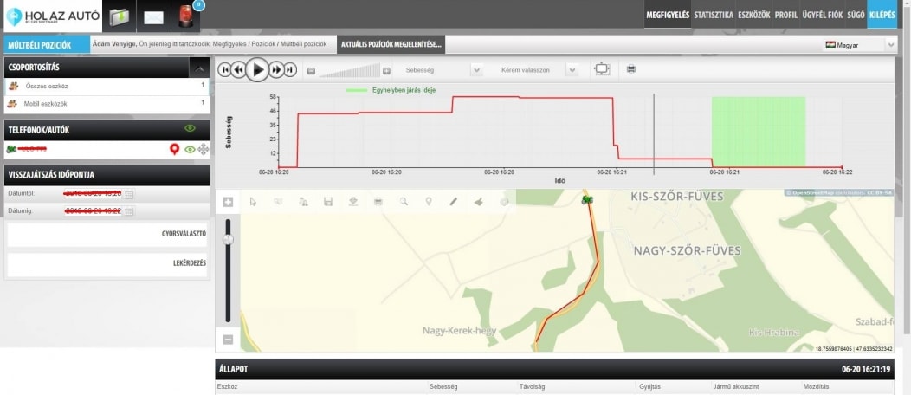This screenshot has height=395, width=911.
Task: Click the red position marker for vehicle
Action: tap(174, 150)
